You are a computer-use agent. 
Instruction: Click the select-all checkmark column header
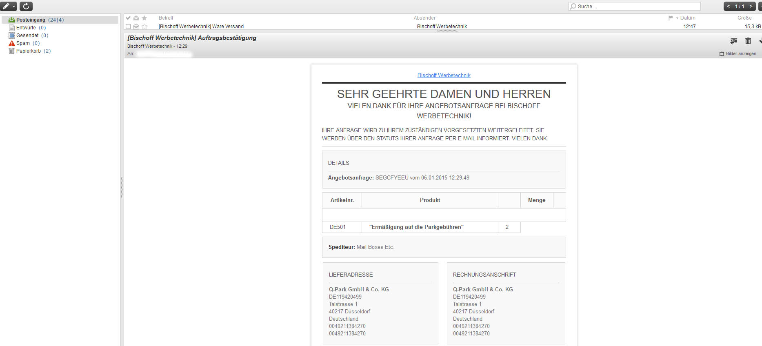(x=128, y=18)
